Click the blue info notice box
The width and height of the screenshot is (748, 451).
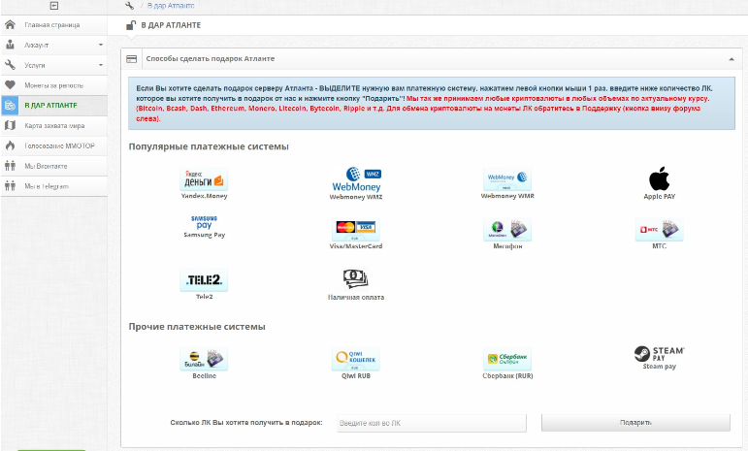point(432,104)
